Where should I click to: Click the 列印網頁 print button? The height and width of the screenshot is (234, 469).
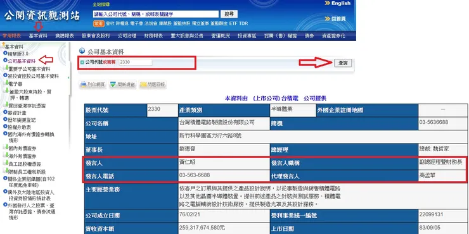coord(93,85)
